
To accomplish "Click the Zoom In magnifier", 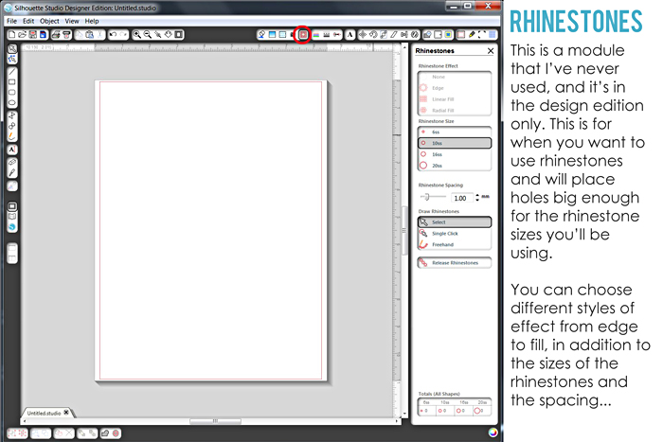I will (137, 35).
